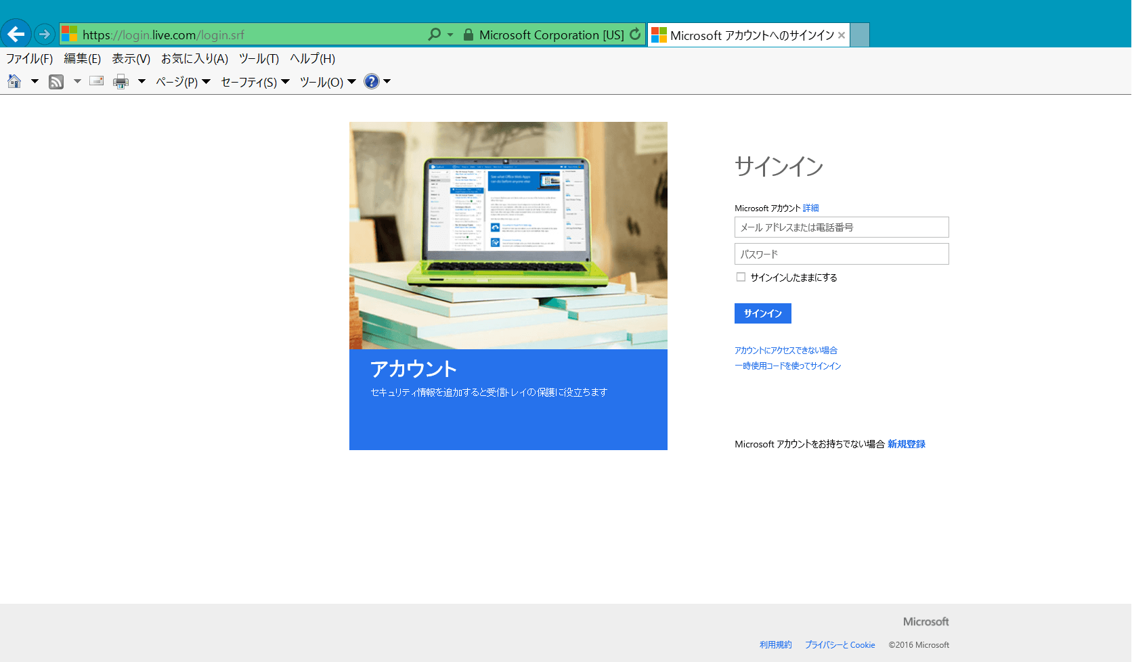Click the URL text in address bar
This screenshot has width=1132, height=662.
point(163,35)
